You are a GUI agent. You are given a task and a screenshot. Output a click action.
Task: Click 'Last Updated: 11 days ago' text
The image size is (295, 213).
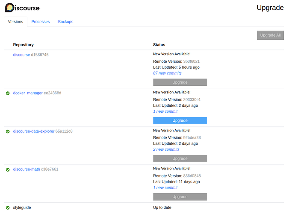coord(177,182)
